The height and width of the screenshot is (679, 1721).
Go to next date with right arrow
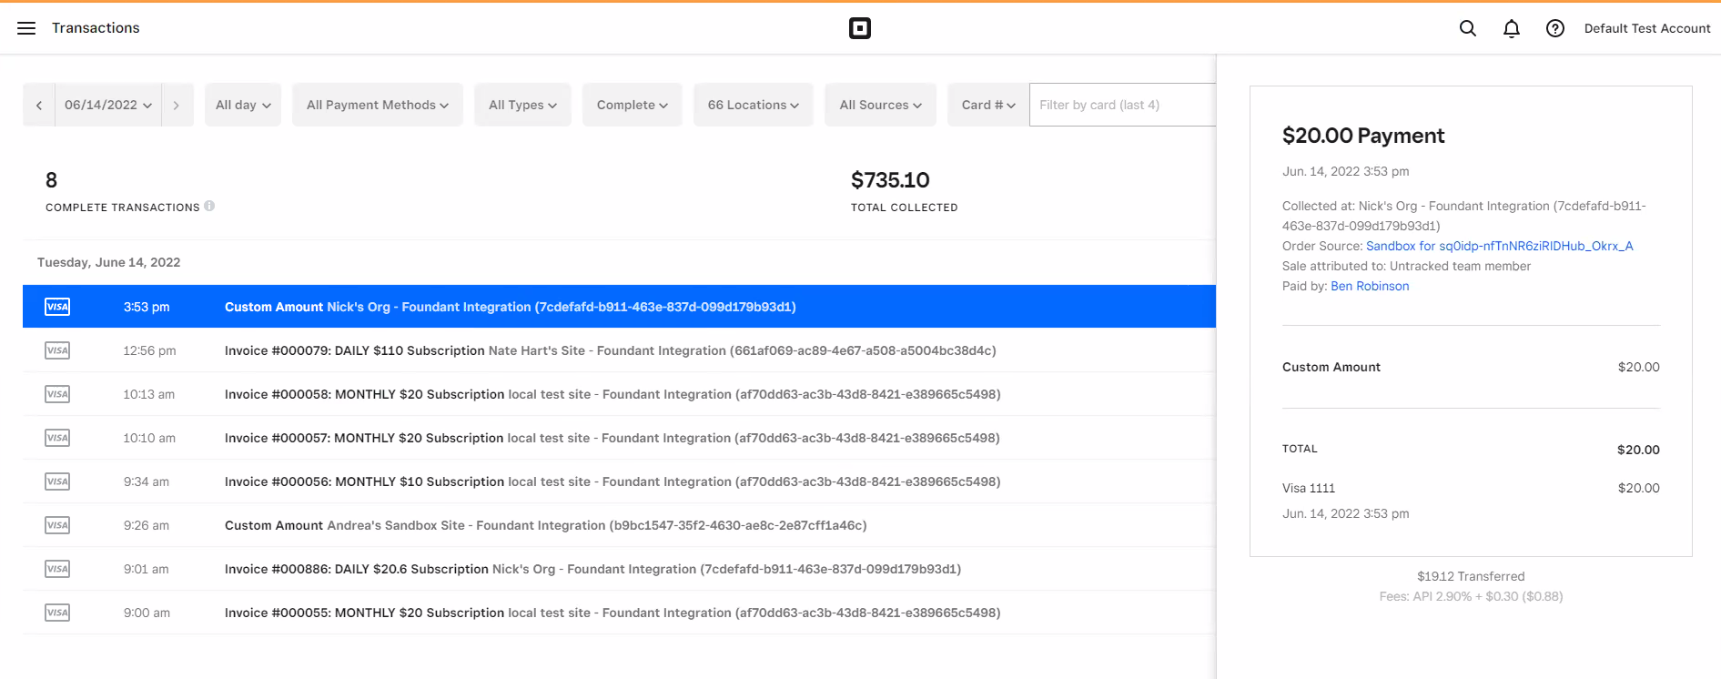pyautogui.click(x=177, y=105)
